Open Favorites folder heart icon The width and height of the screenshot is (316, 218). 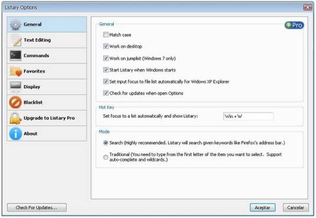[15, 71]
